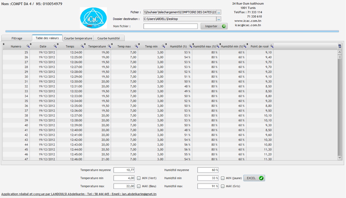Click the Temperature moyenne value field
This screenshot has width=346, height=198.
124,170
